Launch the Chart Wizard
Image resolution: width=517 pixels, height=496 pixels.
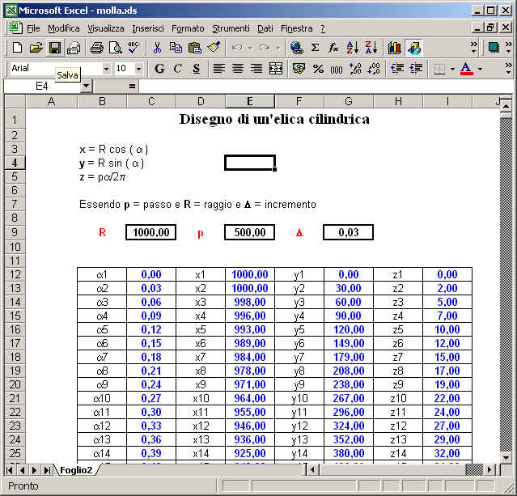click(394, 48)
